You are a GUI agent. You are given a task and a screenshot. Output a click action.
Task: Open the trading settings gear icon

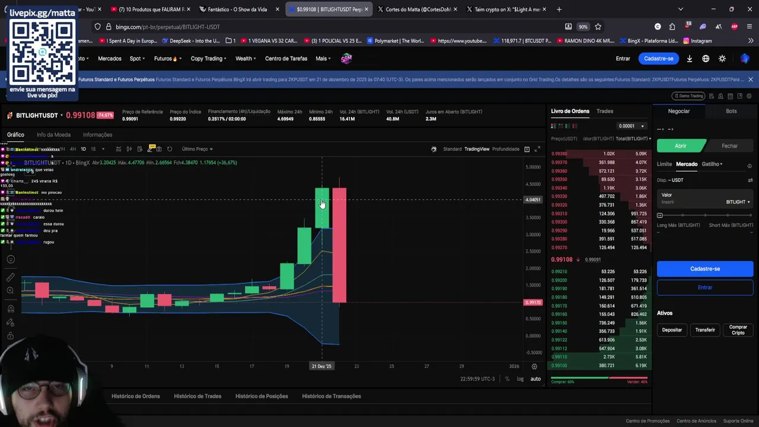tap(750, 96)
